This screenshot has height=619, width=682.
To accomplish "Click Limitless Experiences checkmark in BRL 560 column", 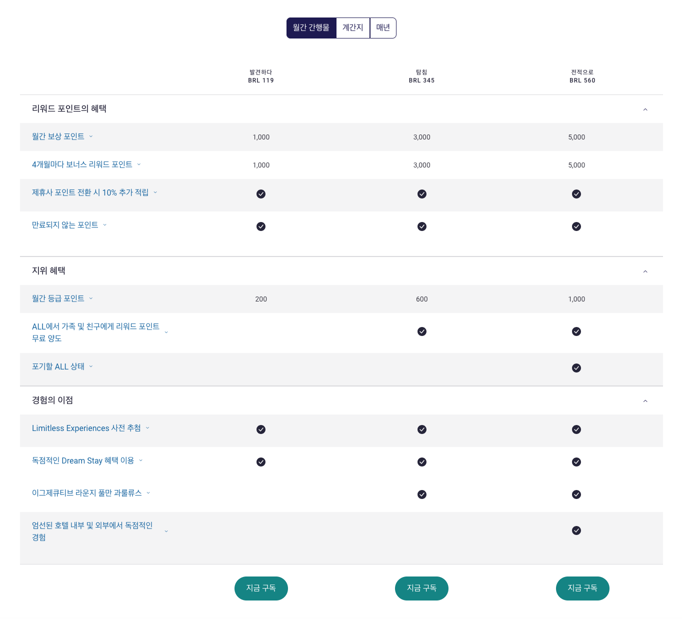I will [576, 429].
